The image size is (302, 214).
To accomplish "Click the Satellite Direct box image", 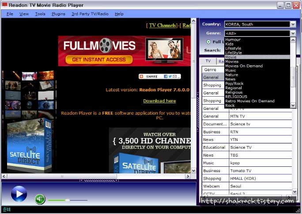I will [x=29, y=145].
